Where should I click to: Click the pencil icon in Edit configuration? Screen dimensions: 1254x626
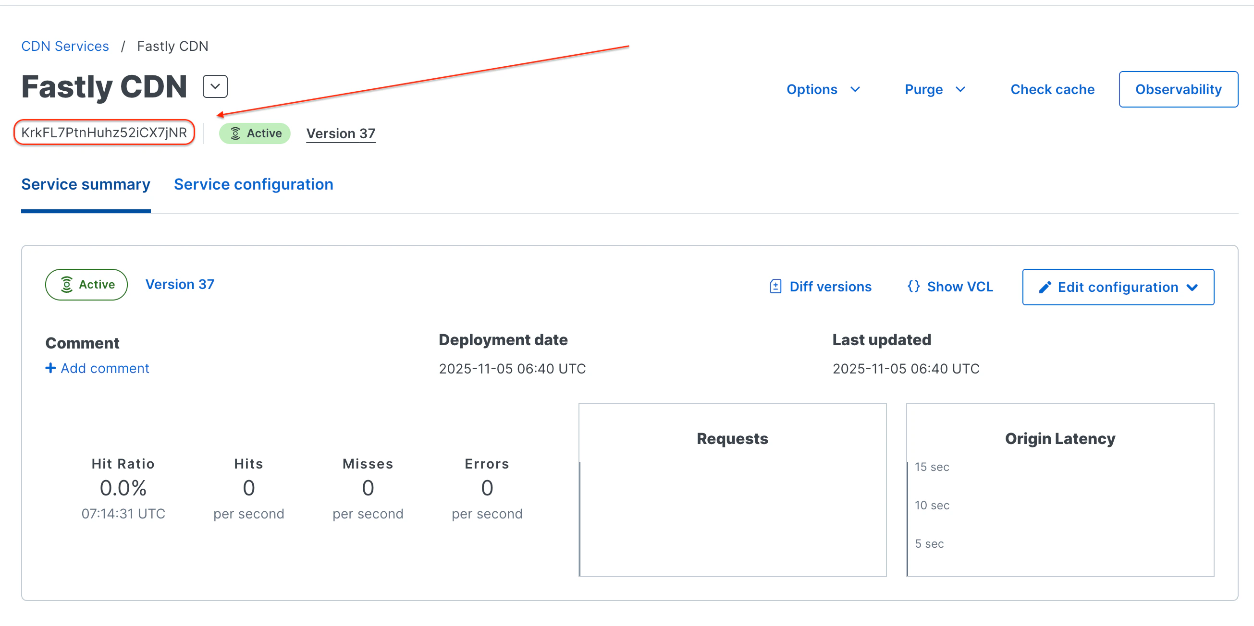click(1044, 287)
